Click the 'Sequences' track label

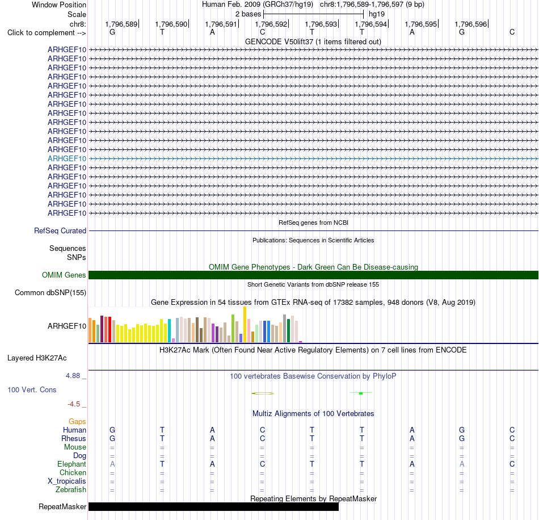(x=68, y=248)
